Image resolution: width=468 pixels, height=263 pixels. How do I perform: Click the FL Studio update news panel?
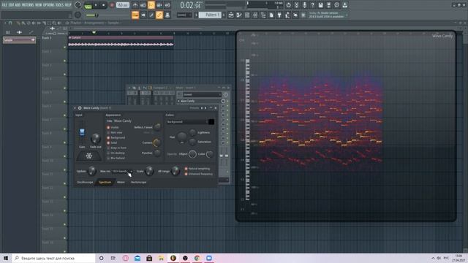(328, 15)
